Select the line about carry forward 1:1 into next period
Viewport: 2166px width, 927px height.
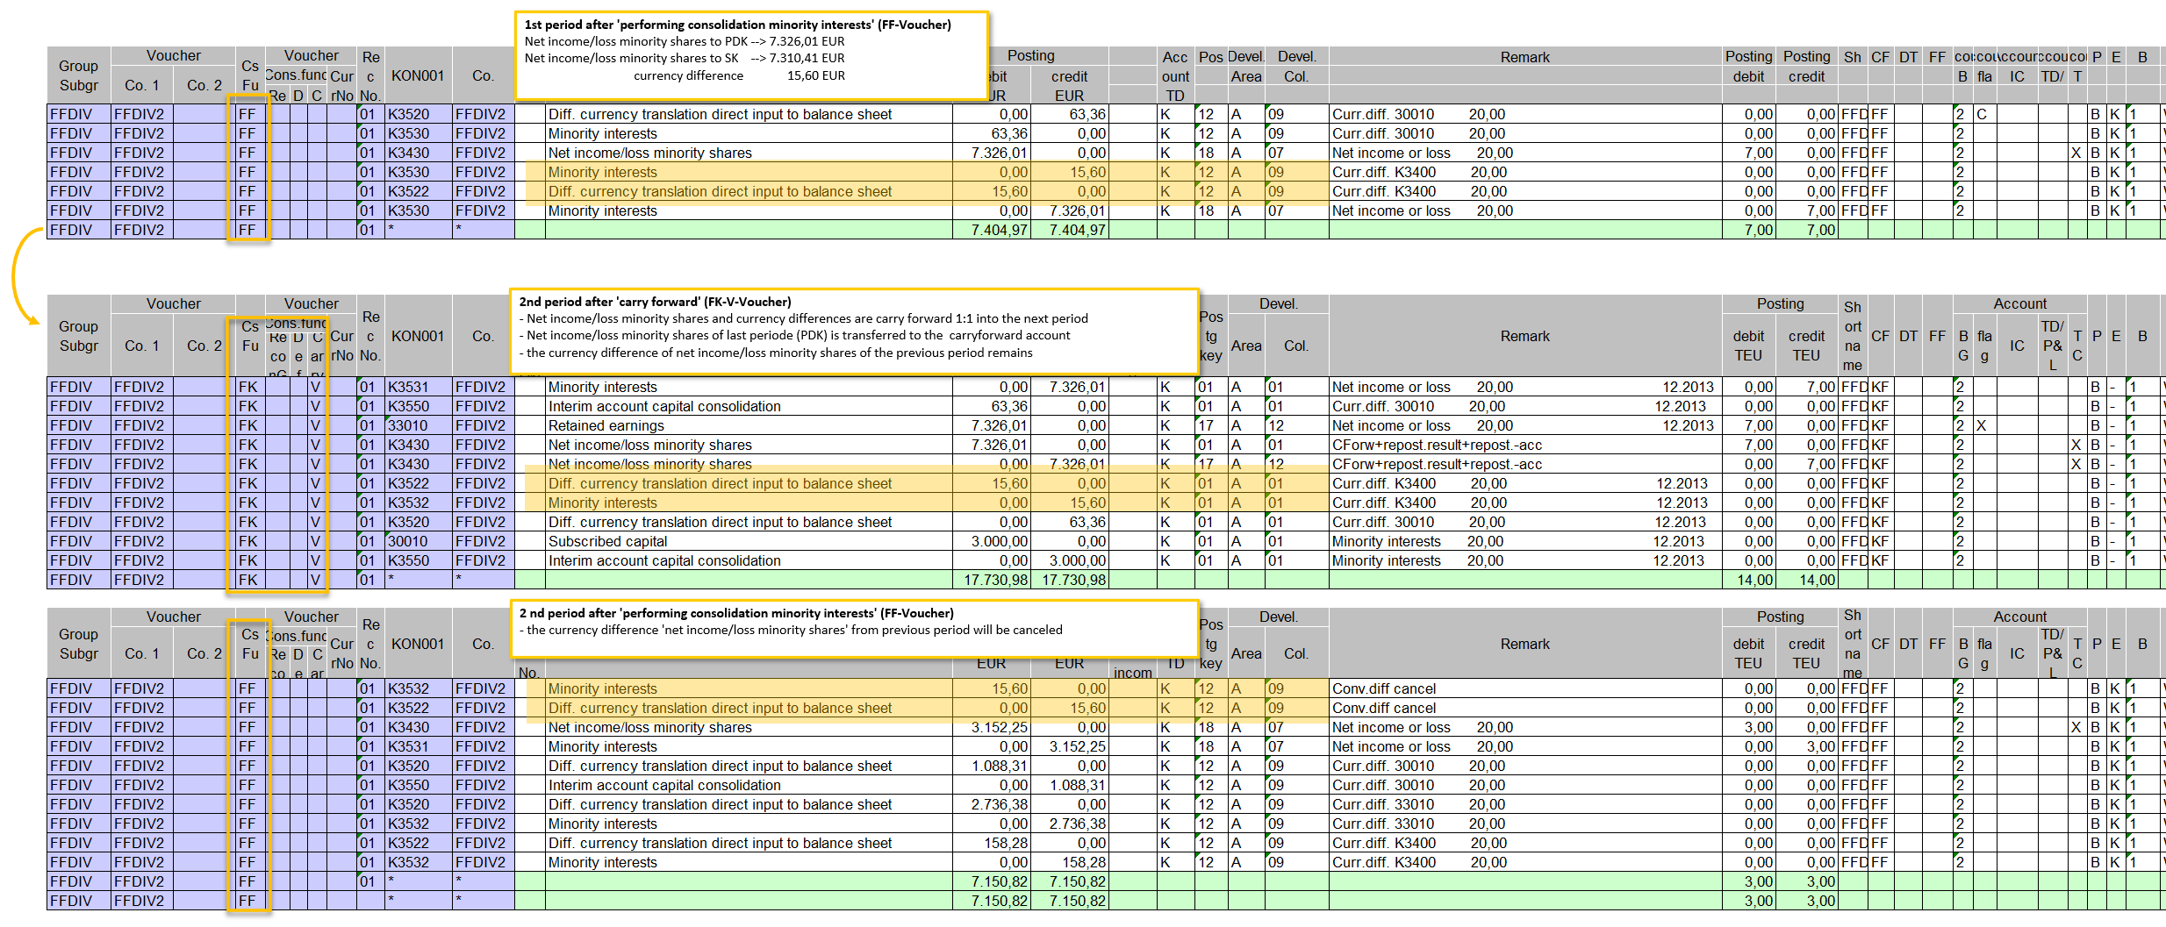[803, 318]
